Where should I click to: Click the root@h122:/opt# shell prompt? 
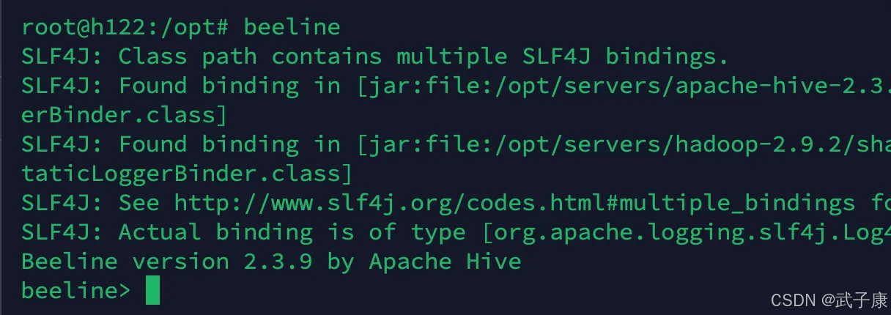tap(125, 27)
